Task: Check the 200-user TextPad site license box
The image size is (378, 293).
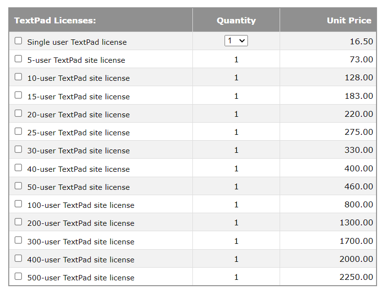Action: tap(19, 222)
